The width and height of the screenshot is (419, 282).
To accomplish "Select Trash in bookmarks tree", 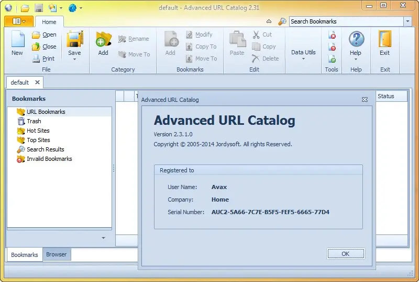I will [34, 121].
